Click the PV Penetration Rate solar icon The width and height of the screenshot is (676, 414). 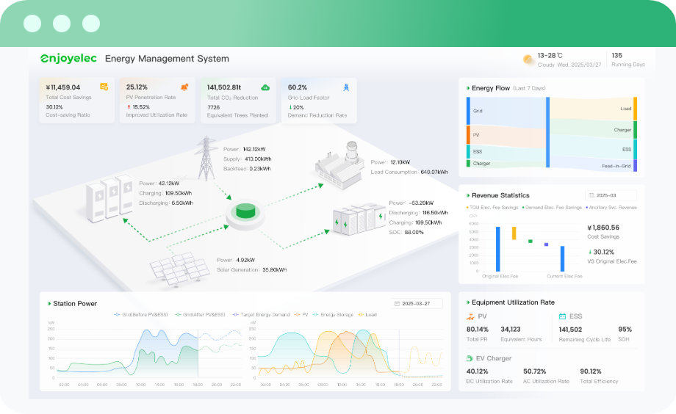click(x=184, y=87)
